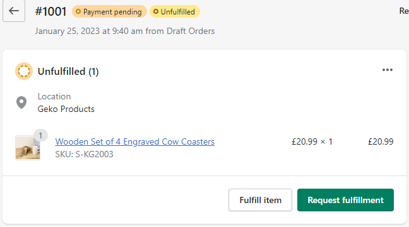Click the Fulfill item button
The width and height of the screenshot is (409, 227).
(260, 200)
